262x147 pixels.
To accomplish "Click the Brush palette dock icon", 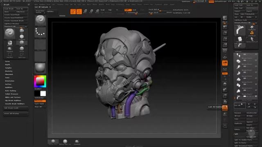I will (29, 4).
